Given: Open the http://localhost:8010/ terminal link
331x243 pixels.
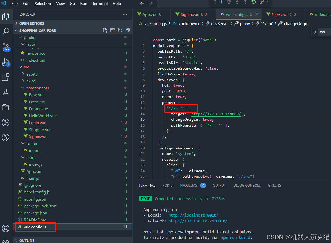Looking at the screenshot, I should (x=193, y=215).
